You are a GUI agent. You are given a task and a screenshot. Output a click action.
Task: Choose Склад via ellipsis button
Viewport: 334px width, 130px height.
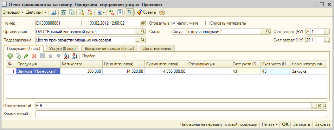(263, 32)
